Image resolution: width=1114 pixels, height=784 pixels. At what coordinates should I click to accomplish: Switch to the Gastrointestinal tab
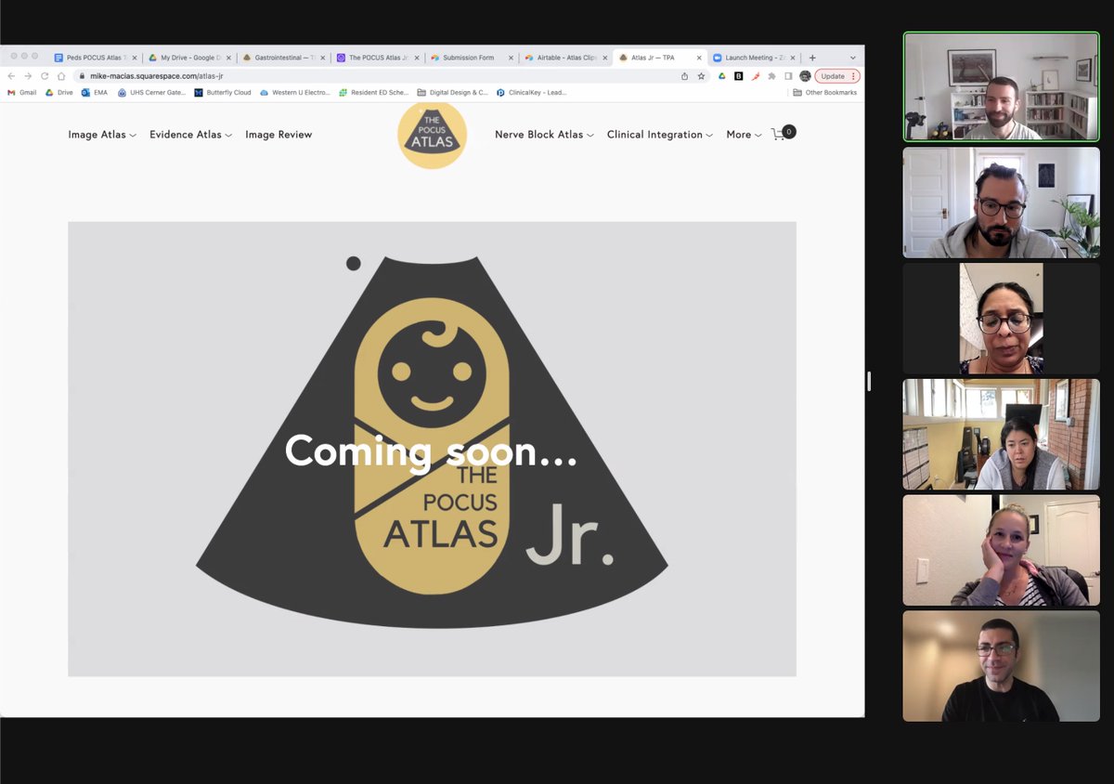(284, 58)
